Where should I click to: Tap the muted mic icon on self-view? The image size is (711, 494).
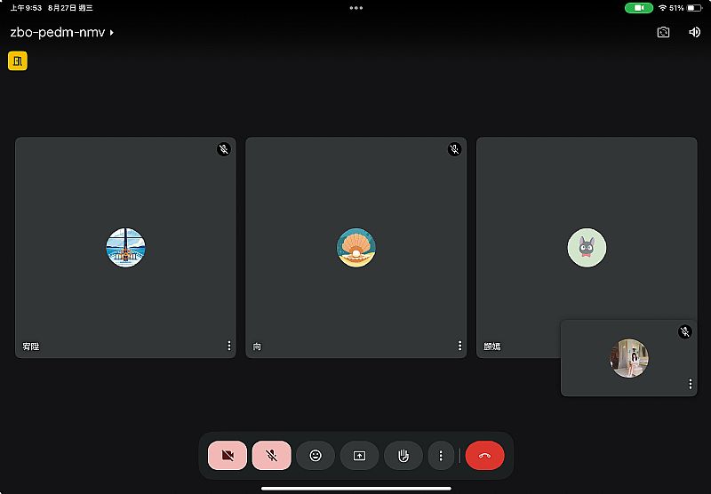point(684,331)
